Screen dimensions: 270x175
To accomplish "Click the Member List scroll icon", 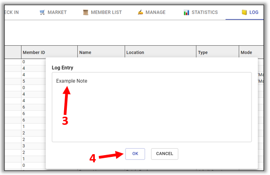I will pyautogui.click(x=86, y=12).
